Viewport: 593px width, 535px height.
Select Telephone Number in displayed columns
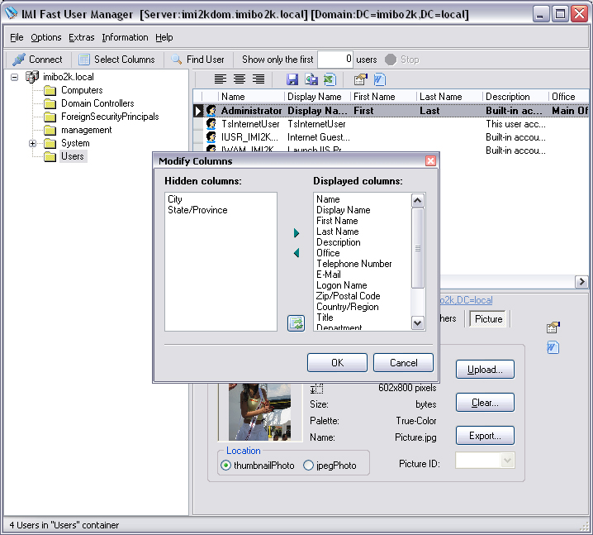pyautogui.click(x=354, y=264)
